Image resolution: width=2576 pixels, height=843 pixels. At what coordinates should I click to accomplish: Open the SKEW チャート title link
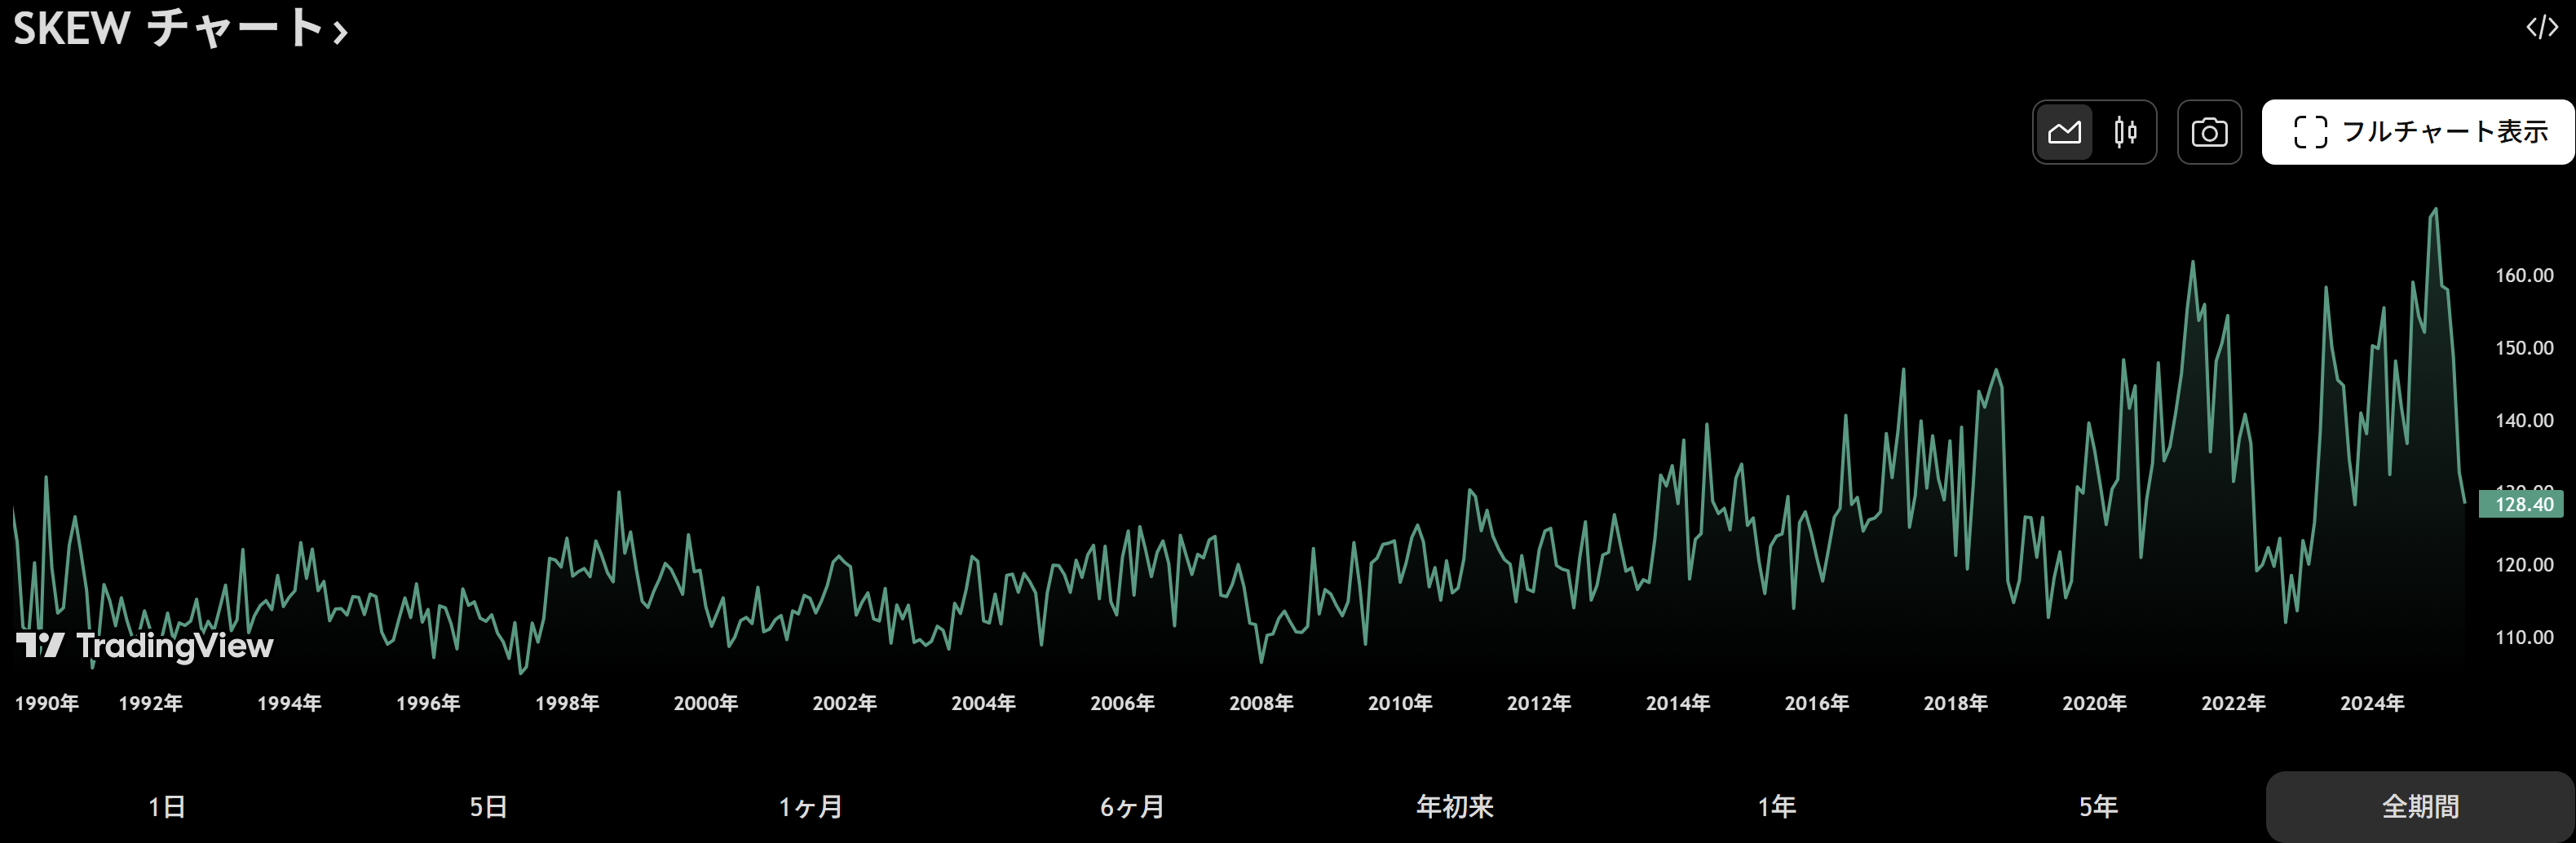point(168,28)
